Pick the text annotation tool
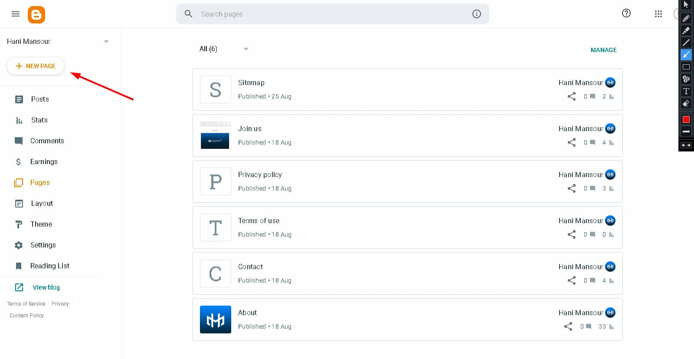 pyautogui.click(x=686, y=91)
